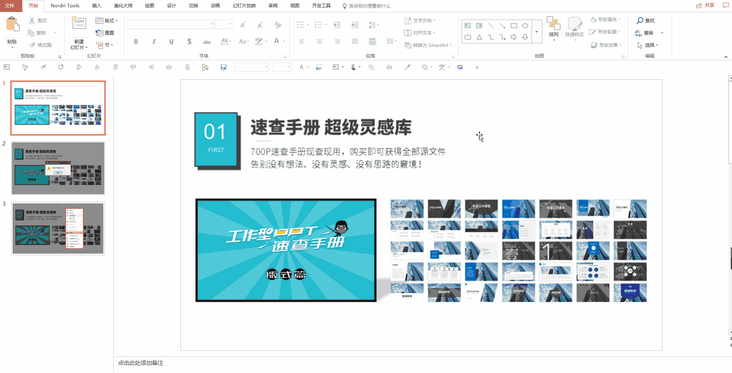The height and width of the screenshot is (373, 732).
Task: Click the Paste clipboard icon
Action: pyautogui.click(x=13, y=25)
